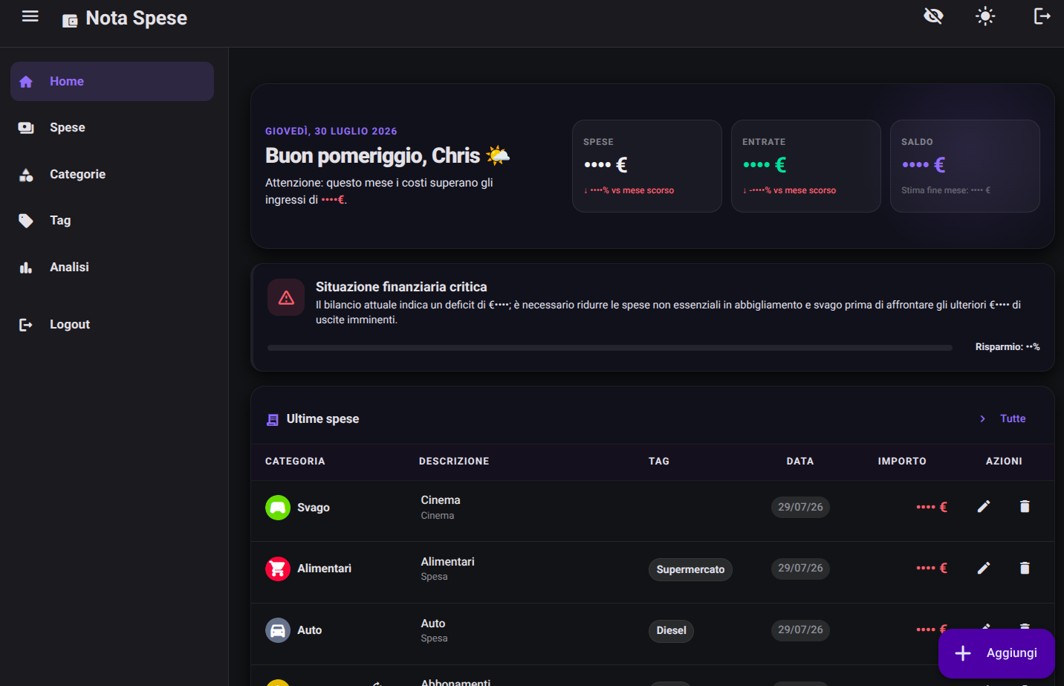The image size is (1064, 686).
Task: Click the Risparmio progress bar
Action: point(610,347)
